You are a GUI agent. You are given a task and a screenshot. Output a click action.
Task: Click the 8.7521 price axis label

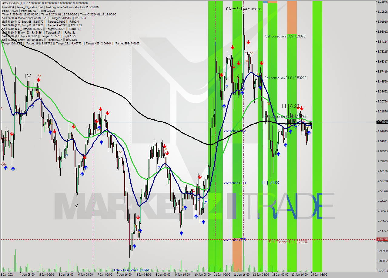pos(383,51)
